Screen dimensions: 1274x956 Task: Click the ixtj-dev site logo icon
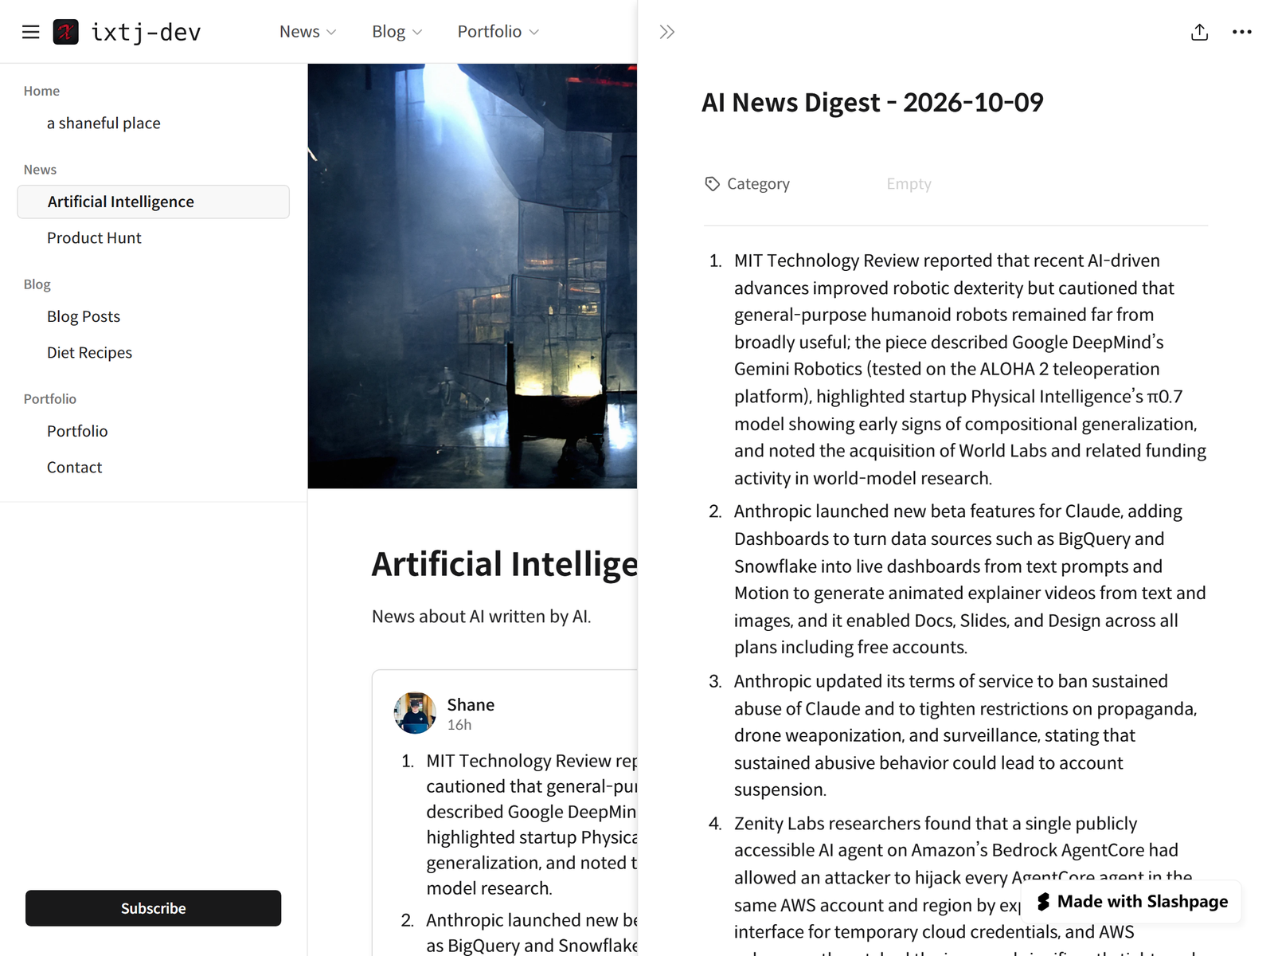(x=66, y=32)
